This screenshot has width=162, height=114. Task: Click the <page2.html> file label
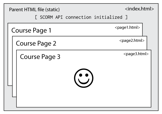[x=132, y=40]
